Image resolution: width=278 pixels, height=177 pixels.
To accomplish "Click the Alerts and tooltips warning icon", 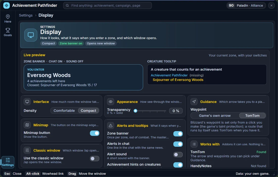I will pyautogui.click(x=111, y=126).
